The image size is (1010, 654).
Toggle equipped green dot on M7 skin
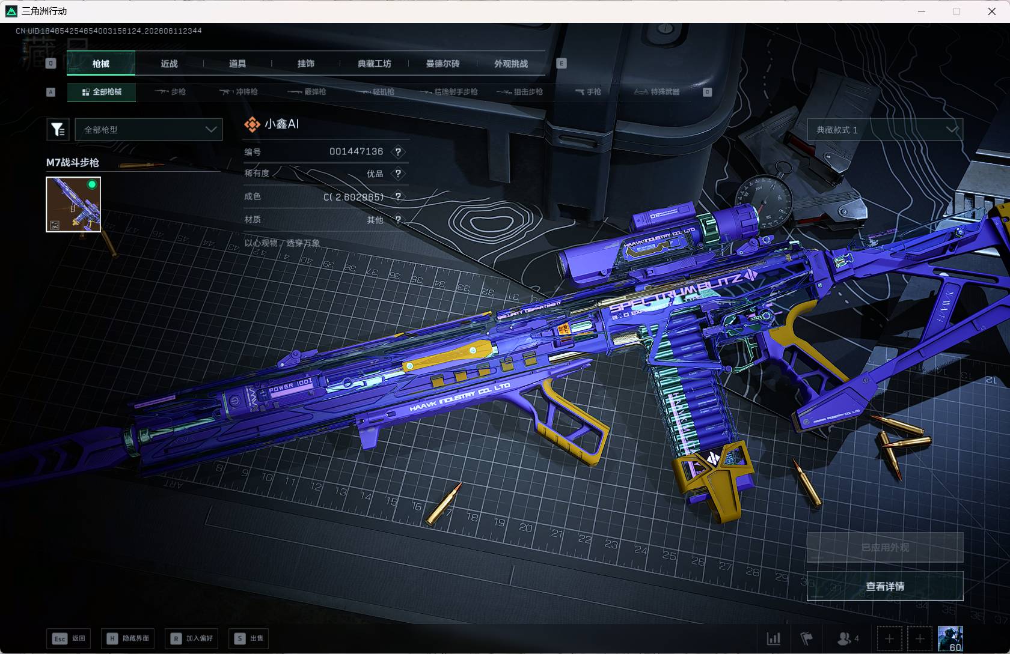pyautogui.click(x=92, y=184)
